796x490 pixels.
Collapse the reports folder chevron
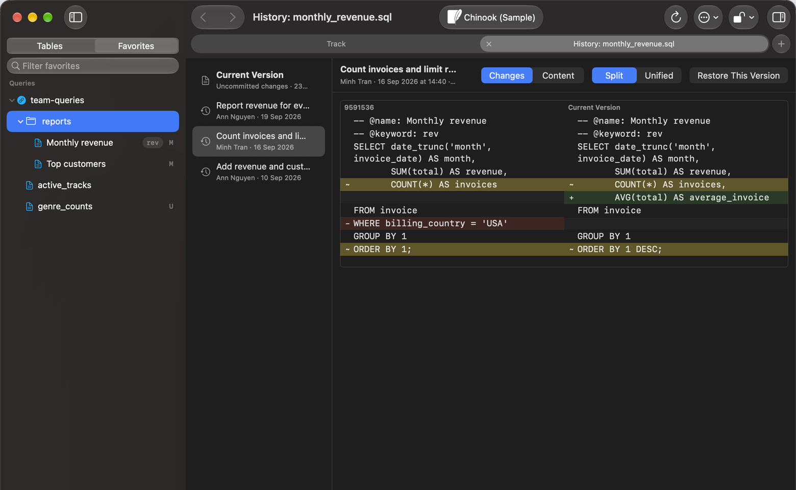pos(20,121)
